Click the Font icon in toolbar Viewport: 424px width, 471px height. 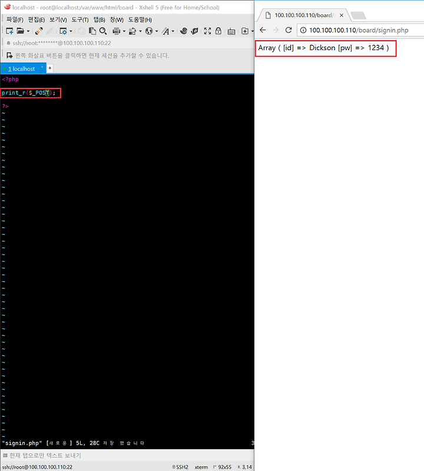165,31
